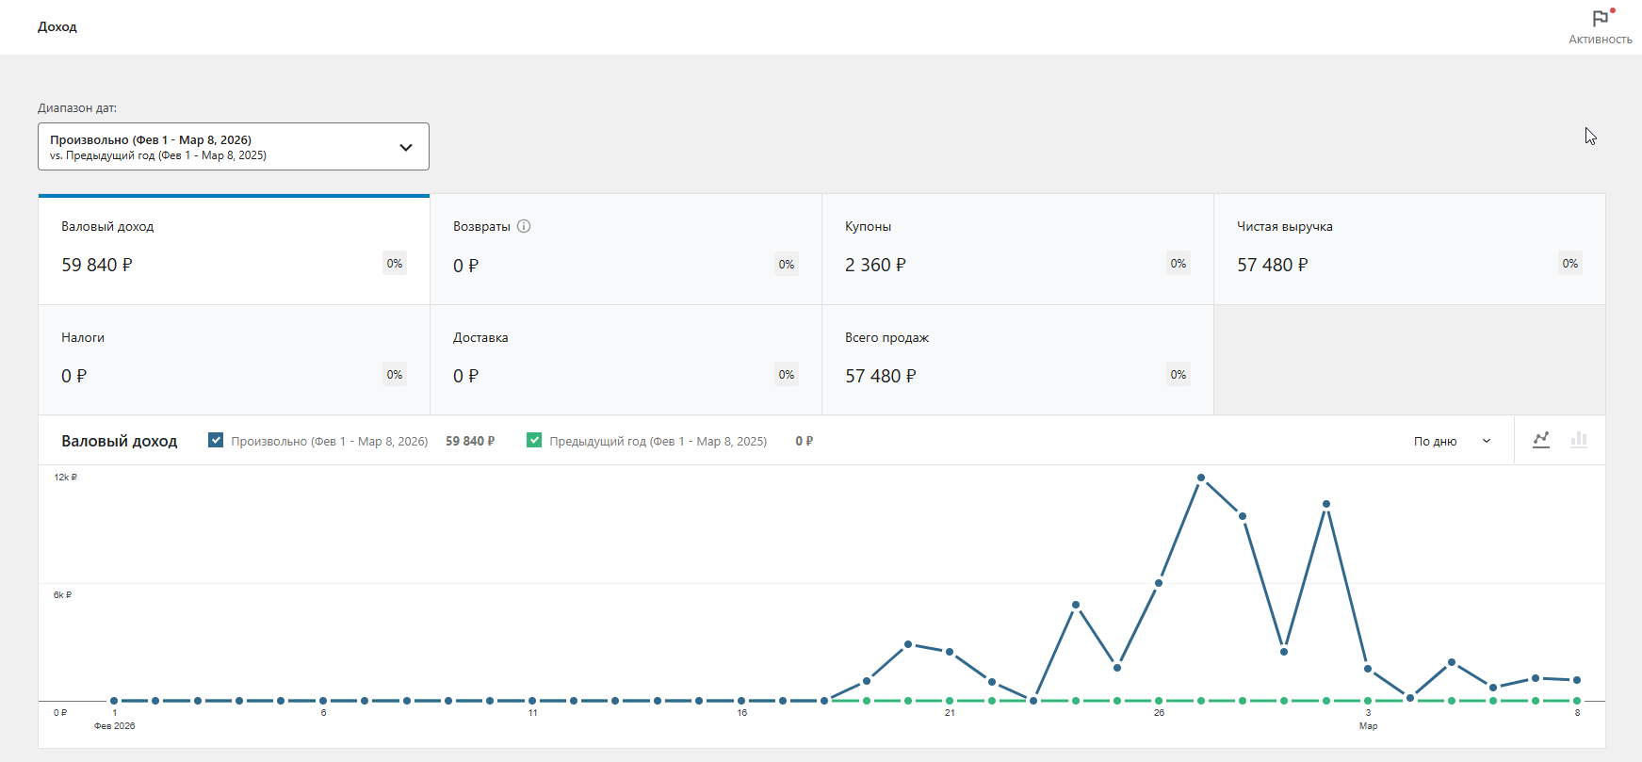Screen dimensions: 1642x762
Task: Show the Чистая выручка chart
Action: coord(1409,250)
